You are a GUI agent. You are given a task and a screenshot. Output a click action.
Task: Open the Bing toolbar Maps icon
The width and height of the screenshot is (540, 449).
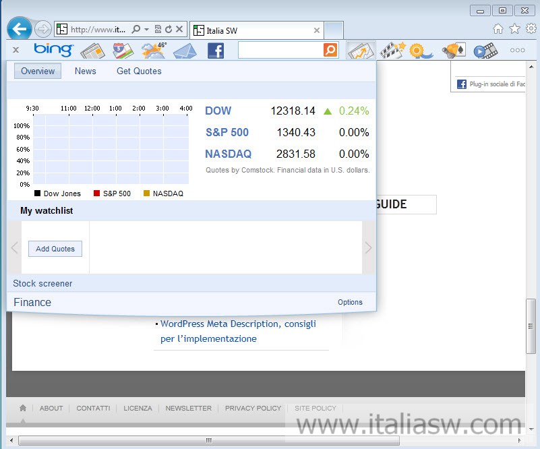coord(123,51)
